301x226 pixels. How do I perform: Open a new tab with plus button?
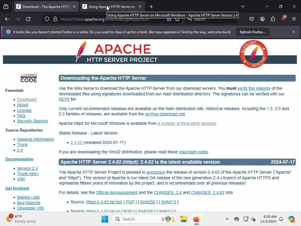[151, 7]
